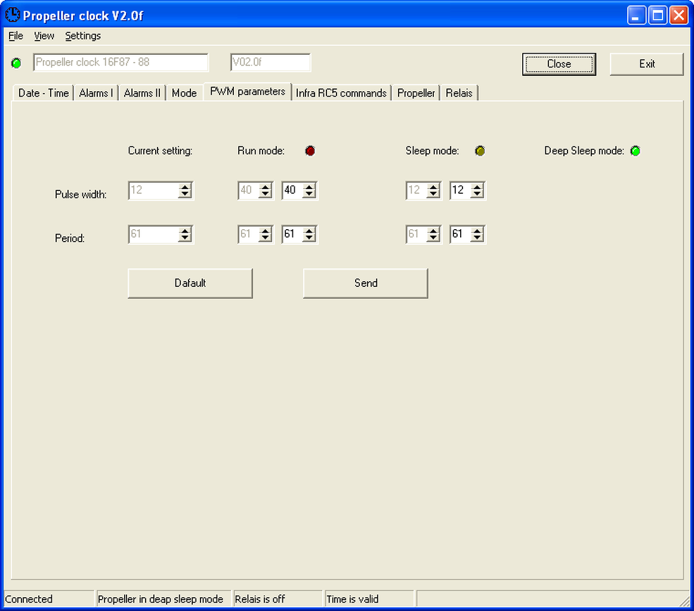Increase editable Sleep mode pulse width
Viewport: 694px width, 611px height.
[477, 187]
